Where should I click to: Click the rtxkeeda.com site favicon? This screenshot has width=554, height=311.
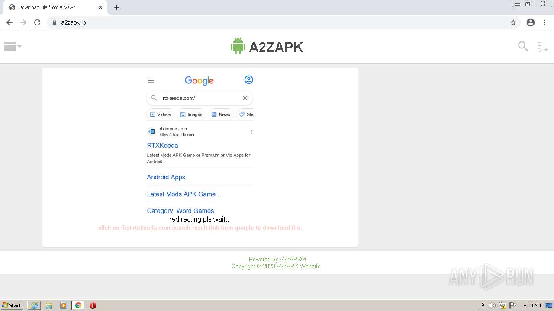click(151, 132)
